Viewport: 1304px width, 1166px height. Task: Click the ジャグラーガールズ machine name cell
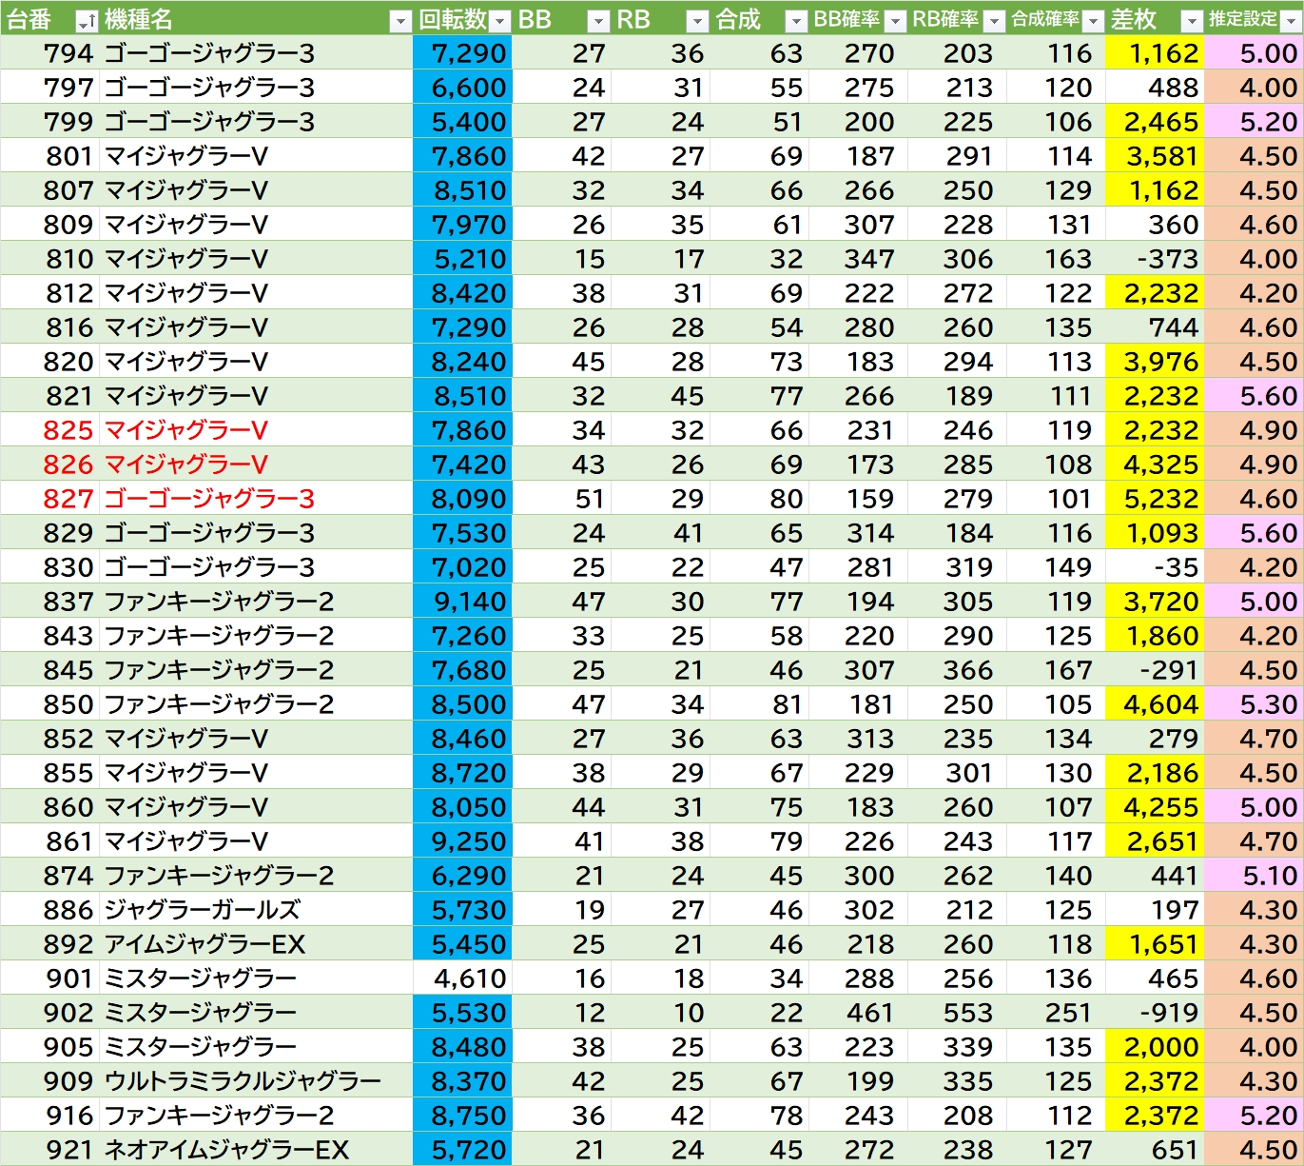pos(203,910)
